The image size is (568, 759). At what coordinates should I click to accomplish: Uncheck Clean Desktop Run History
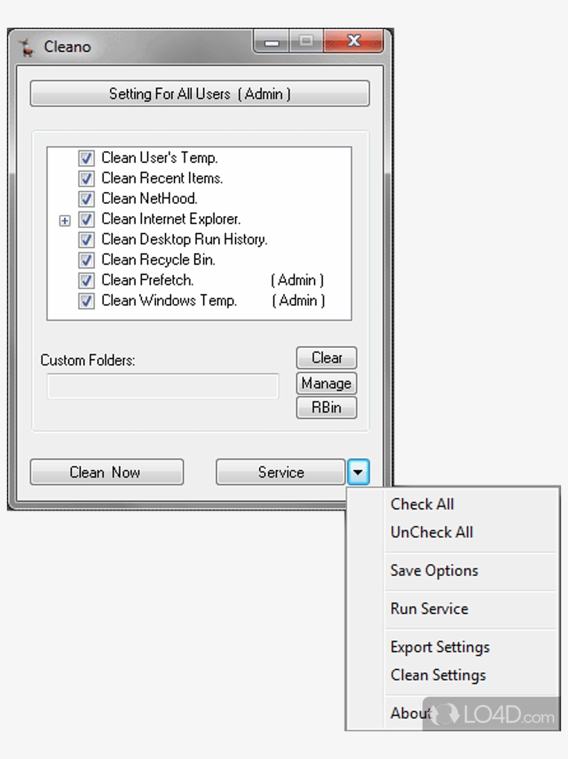86,240
